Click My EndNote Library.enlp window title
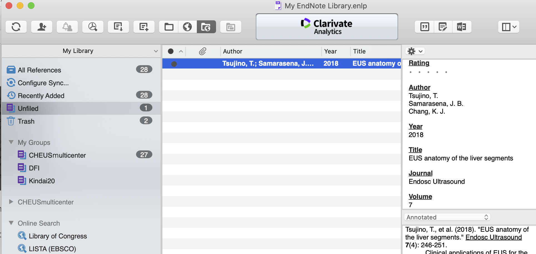 pos(326,6)
